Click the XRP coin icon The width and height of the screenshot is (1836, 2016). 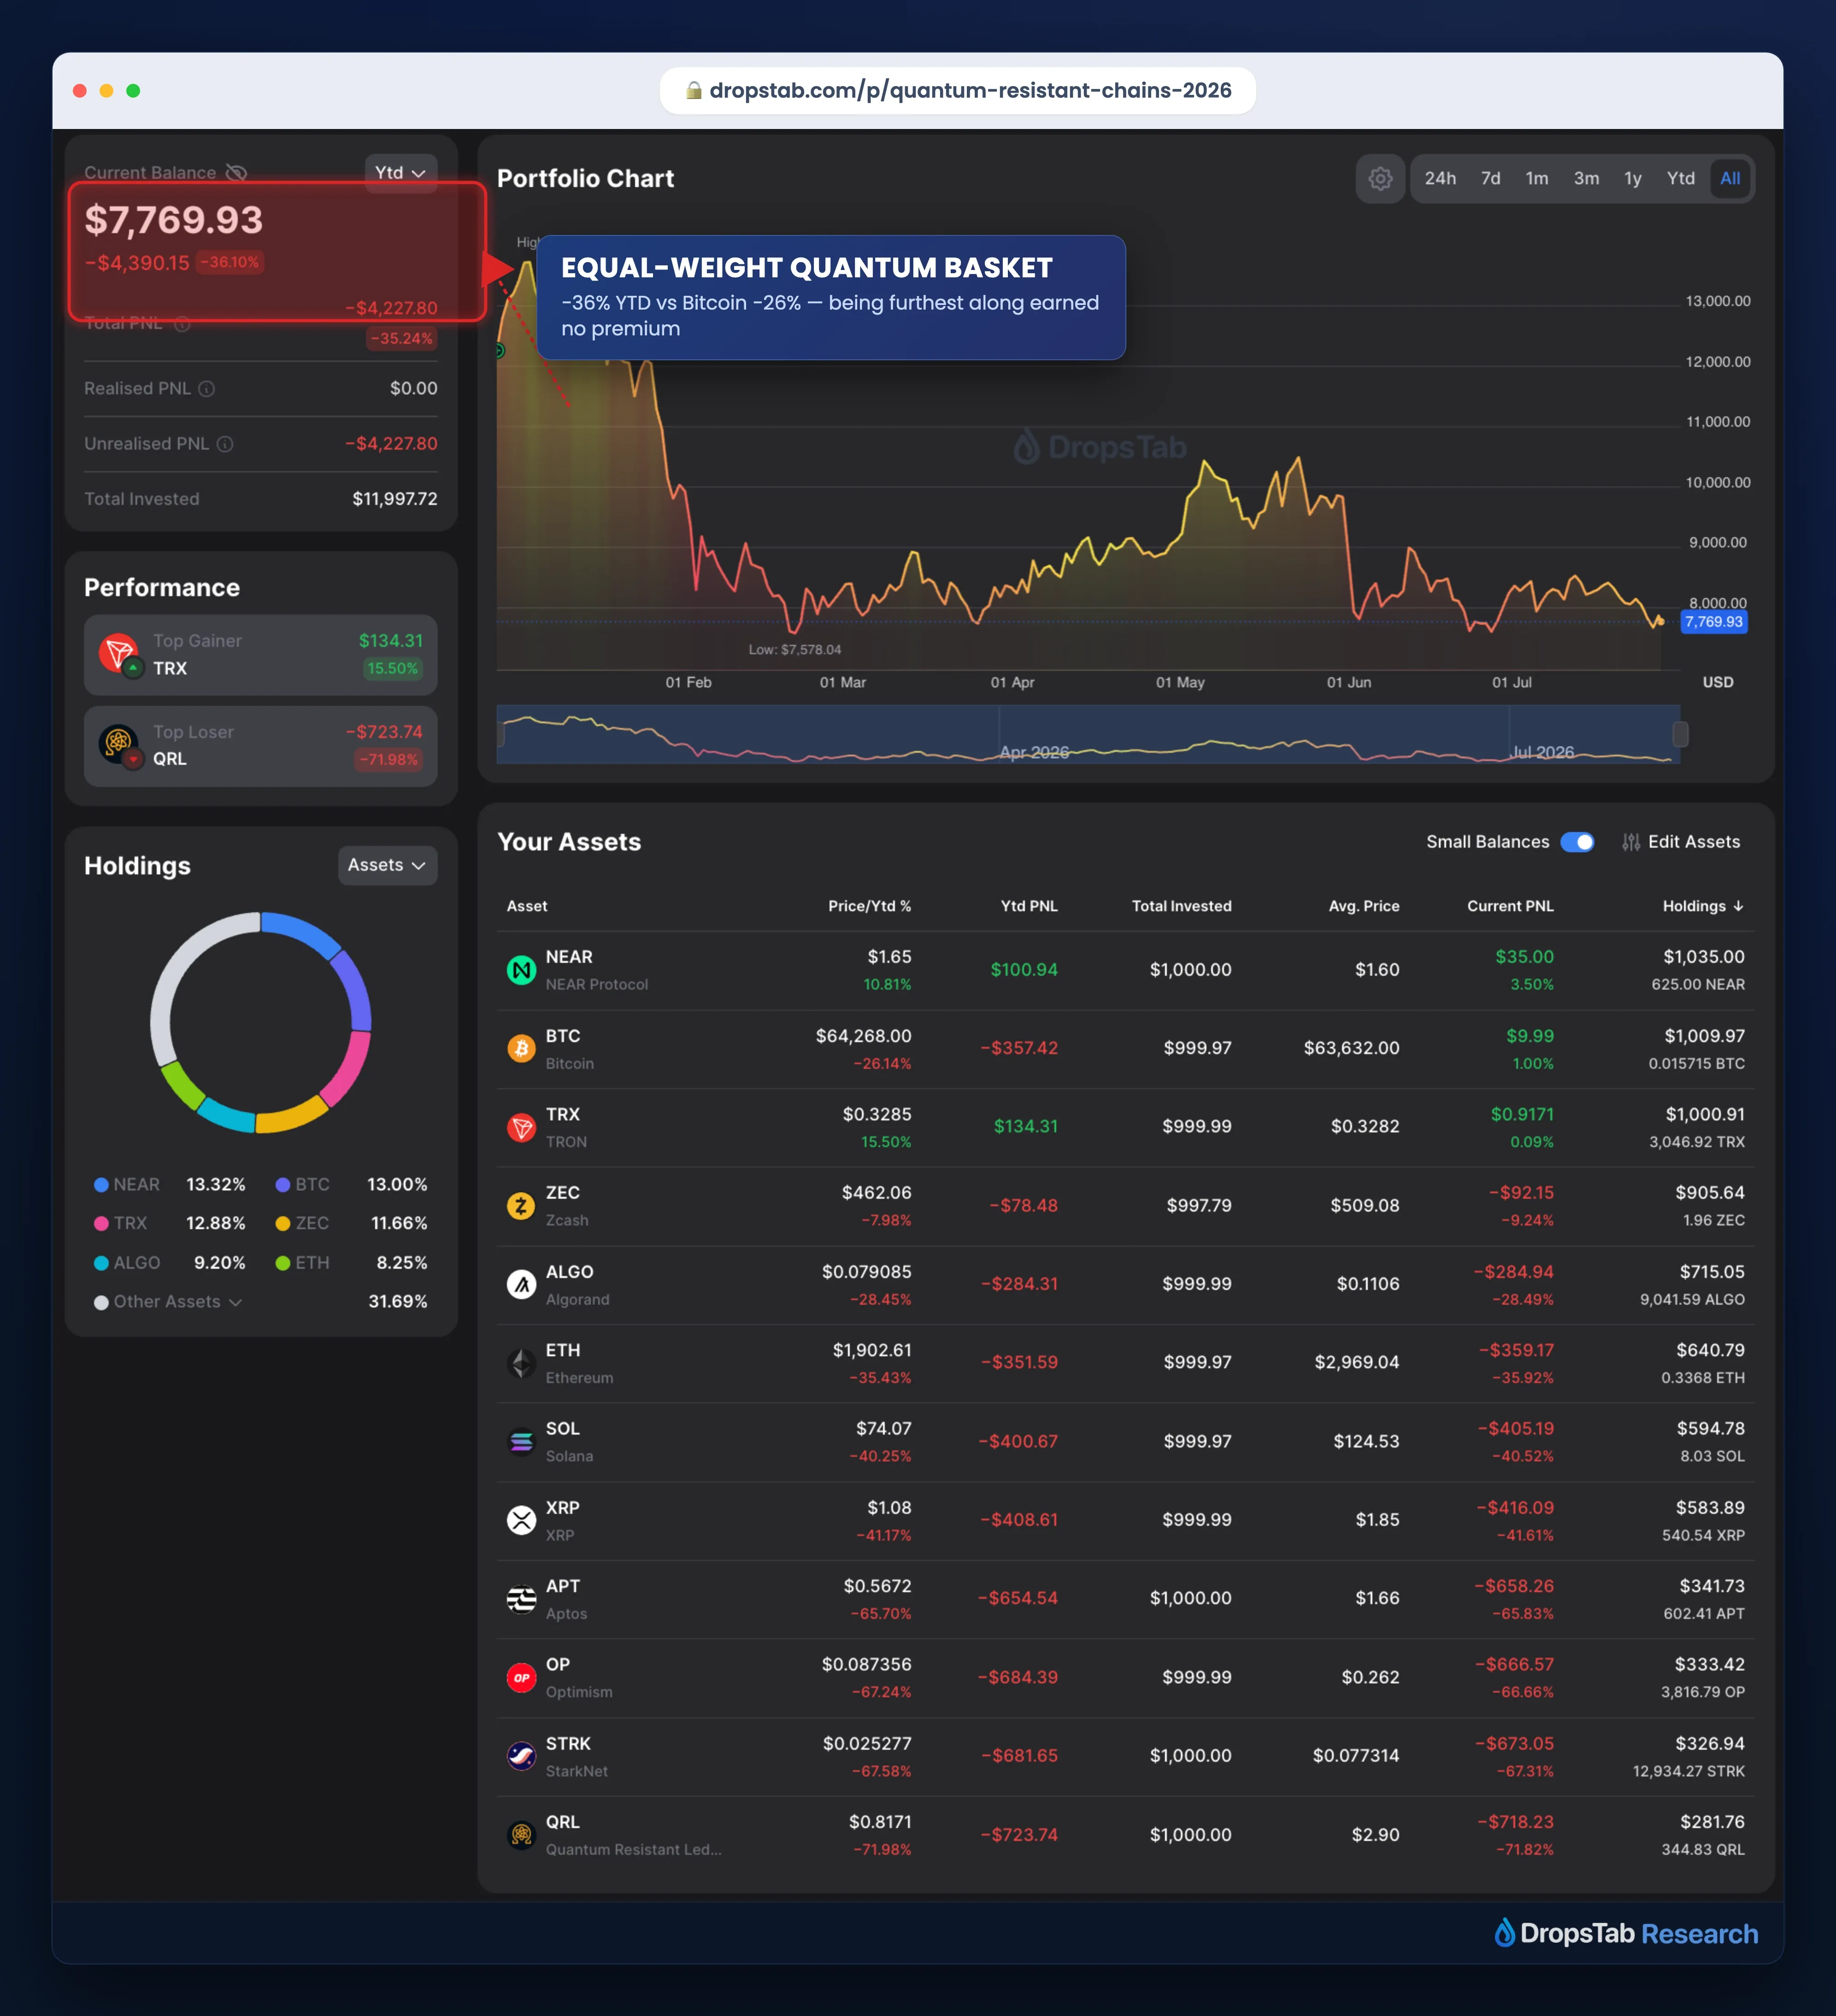point(521,1520)
